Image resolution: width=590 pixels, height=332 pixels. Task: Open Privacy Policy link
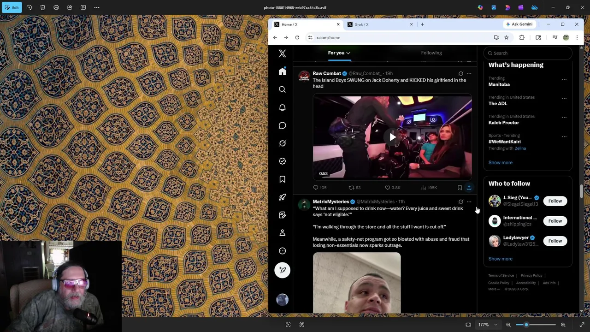531,276
